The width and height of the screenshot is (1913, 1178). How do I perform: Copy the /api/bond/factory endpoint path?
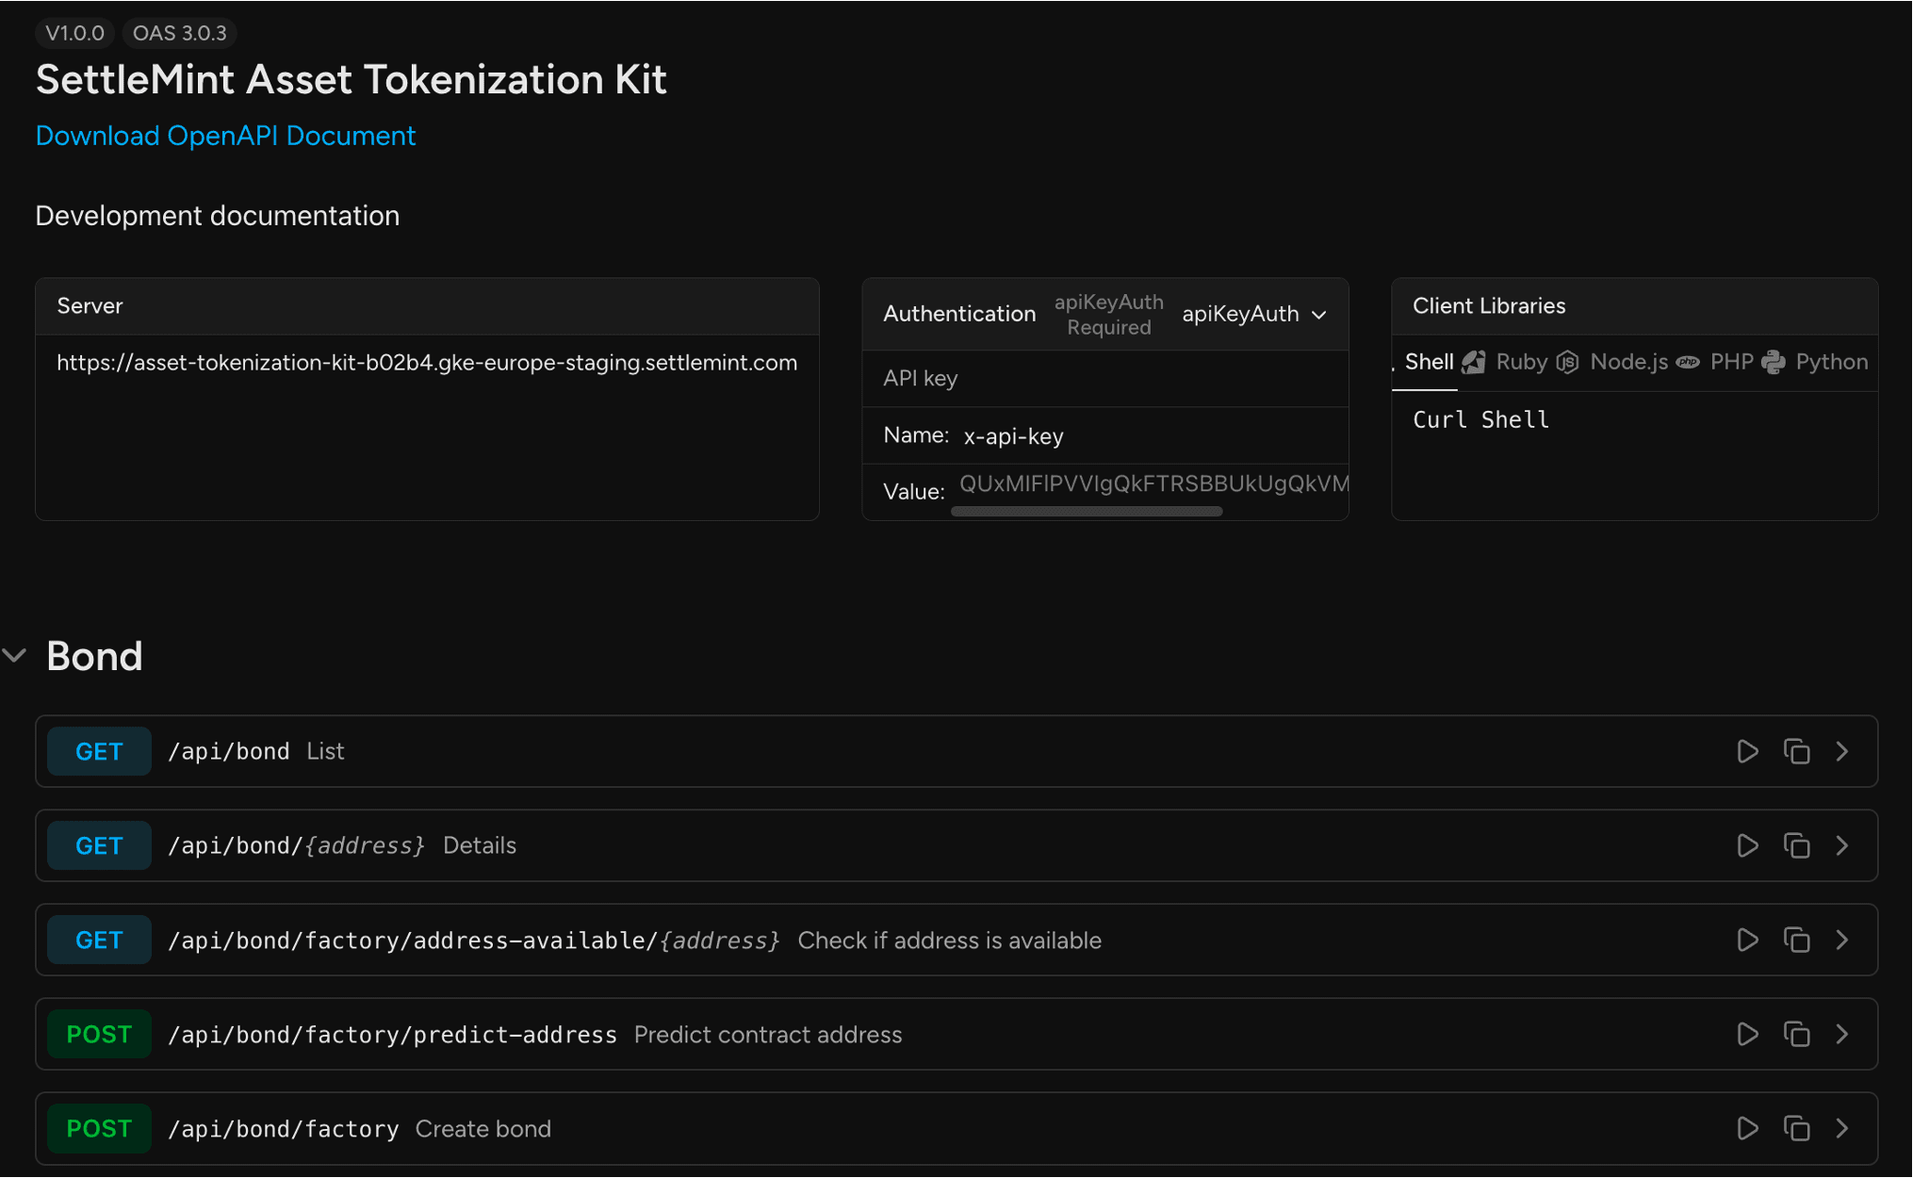1796,1128
